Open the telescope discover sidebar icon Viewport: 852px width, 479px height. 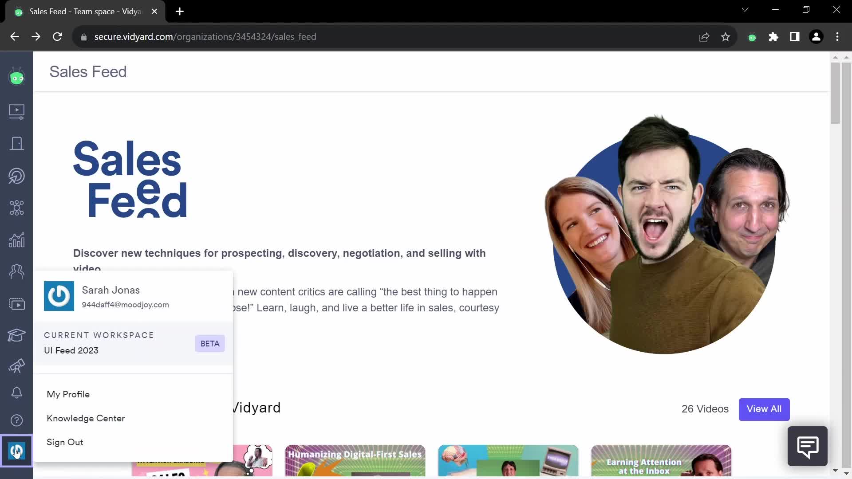point(16,366)
